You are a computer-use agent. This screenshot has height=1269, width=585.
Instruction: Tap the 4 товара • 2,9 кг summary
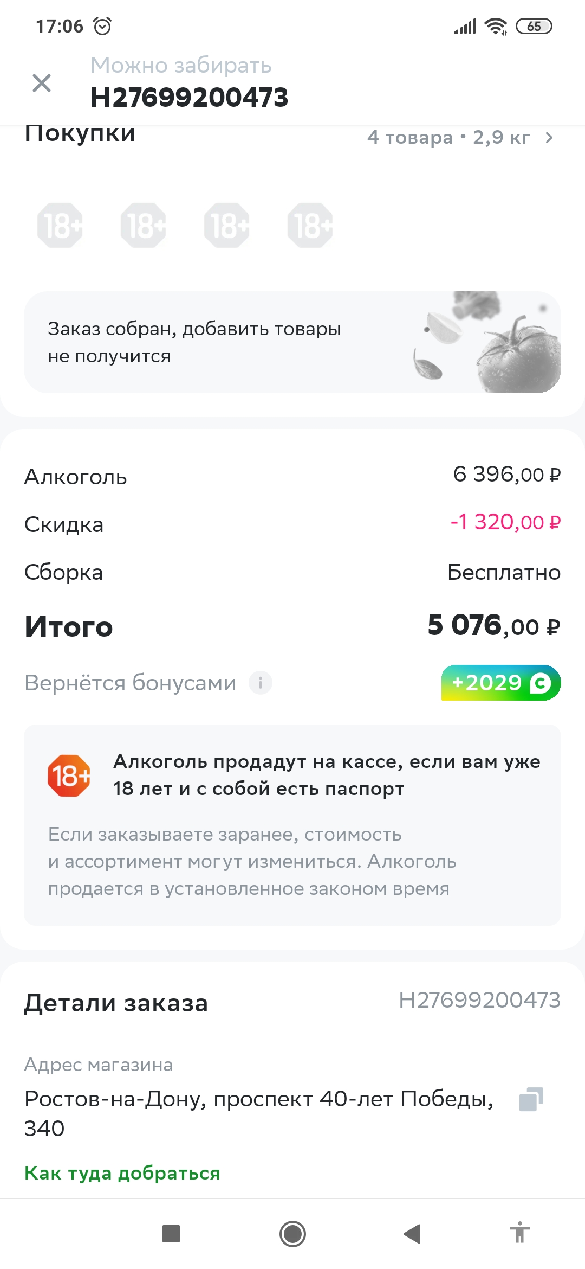point(448,138)
